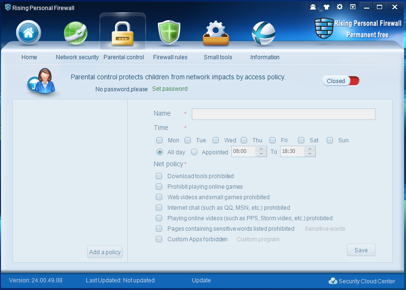The width and height of the screenshot is (406, 290).
Task: Select the Parental control padlock icon
Action: (x=123, y=34)
